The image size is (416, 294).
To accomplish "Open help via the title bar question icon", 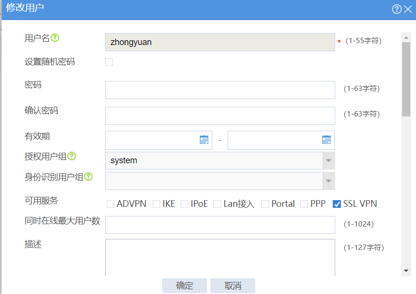I will tap(396, 9).
